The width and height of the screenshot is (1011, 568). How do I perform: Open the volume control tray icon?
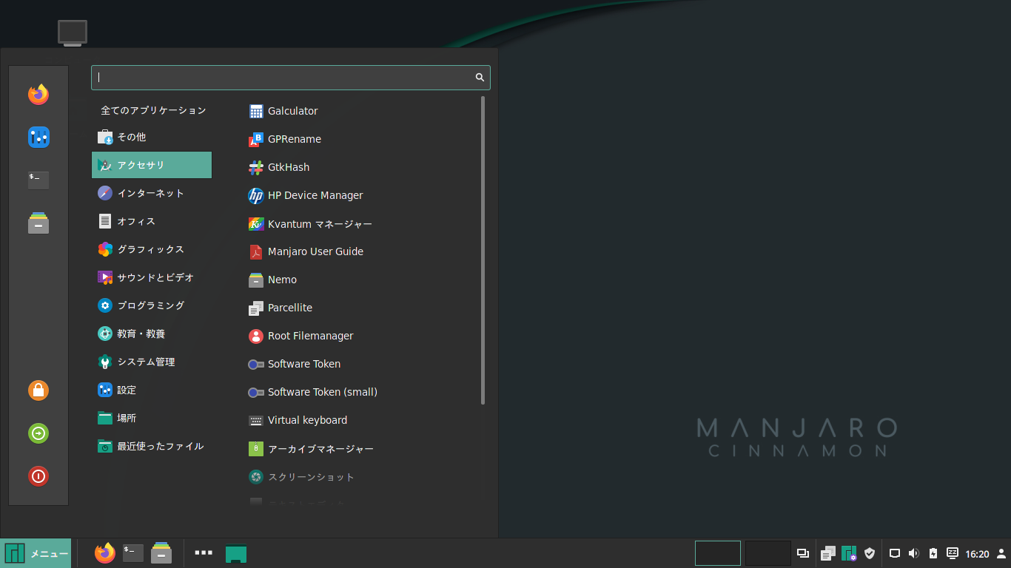coord(913,553)
